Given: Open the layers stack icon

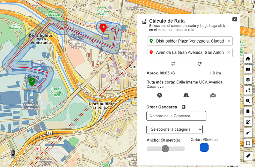Looking at the screenshot, I should coord(248,80).
